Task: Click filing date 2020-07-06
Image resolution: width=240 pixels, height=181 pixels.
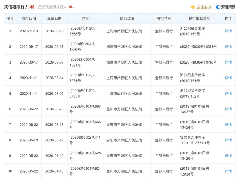Action: (x=54, y=93)
